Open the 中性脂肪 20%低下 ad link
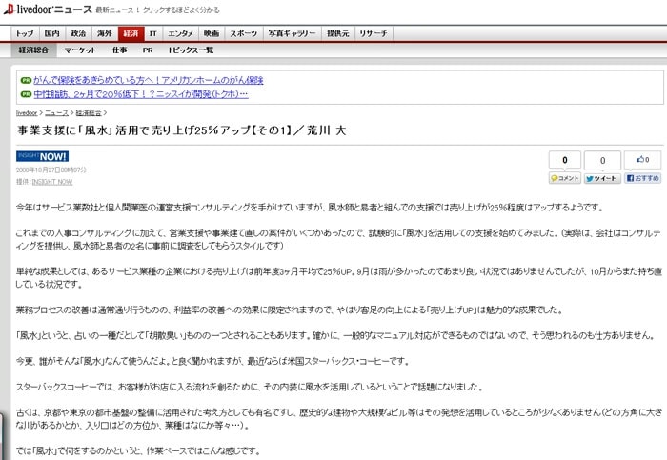Viewport: 667px width, 460px height. (x=140, y=93)
